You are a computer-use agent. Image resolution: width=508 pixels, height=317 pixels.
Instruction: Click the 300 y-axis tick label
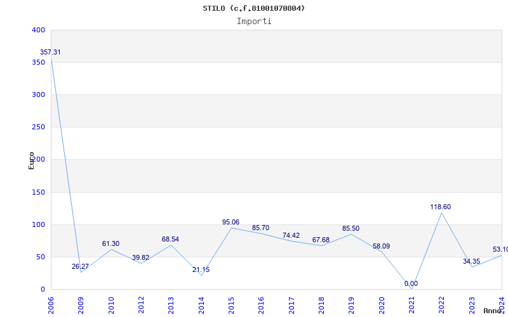pyautogui.click(x=38, y=94)
